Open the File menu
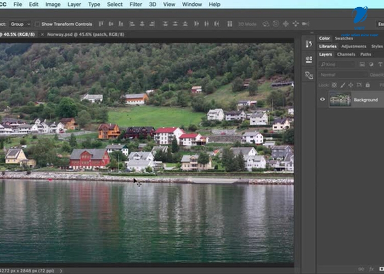Screen dimensions: 384x274 pyautogui.click(x=18, y=4)
